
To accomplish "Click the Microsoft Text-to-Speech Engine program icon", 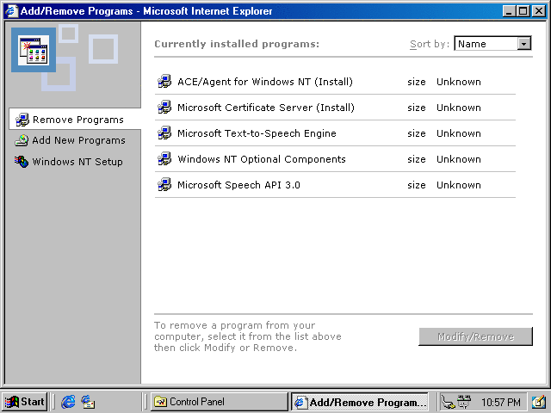I will [x=164, y=133].
